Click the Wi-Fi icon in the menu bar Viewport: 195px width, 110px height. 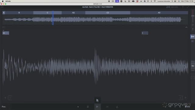pos(155,1)
